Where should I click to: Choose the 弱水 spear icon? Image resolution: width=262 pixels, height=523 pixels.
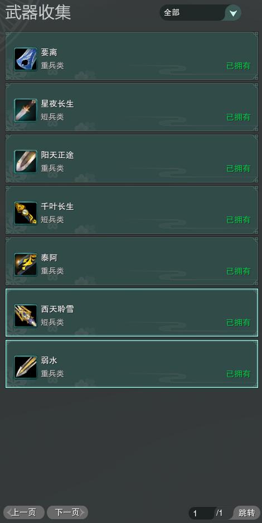tap(26, 367)
